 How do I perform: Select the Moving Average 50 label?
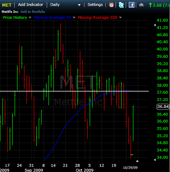[x=52, y=18]
